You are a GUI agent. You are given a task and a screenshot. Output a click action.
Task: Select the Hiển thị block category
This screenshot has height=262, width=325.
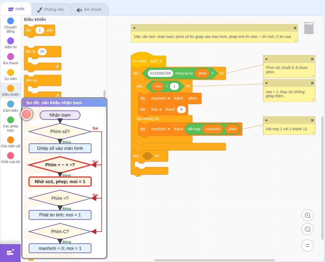10,43
